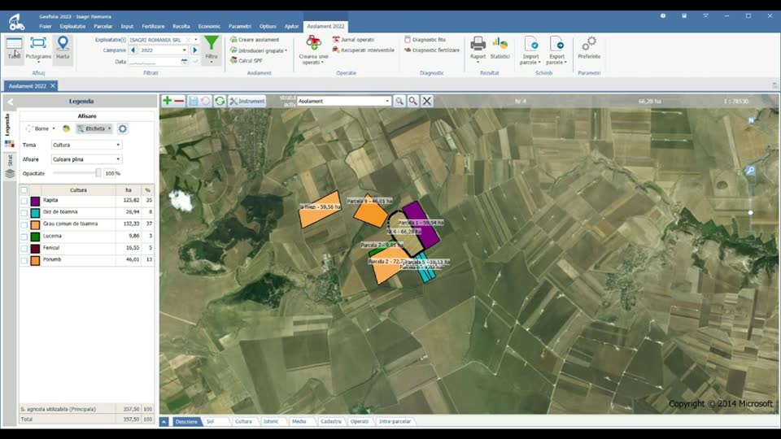
Task: Expand bottom panel with up arrow
Action: coord(164,422)
